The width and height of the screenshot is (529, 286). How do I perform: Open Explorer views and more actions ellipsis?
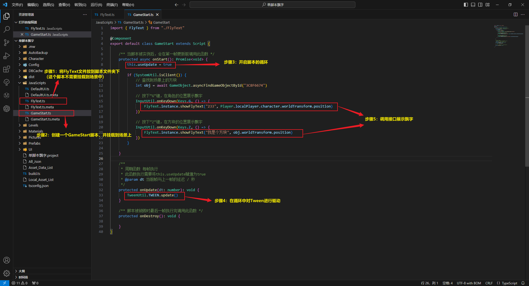[85, 15]
